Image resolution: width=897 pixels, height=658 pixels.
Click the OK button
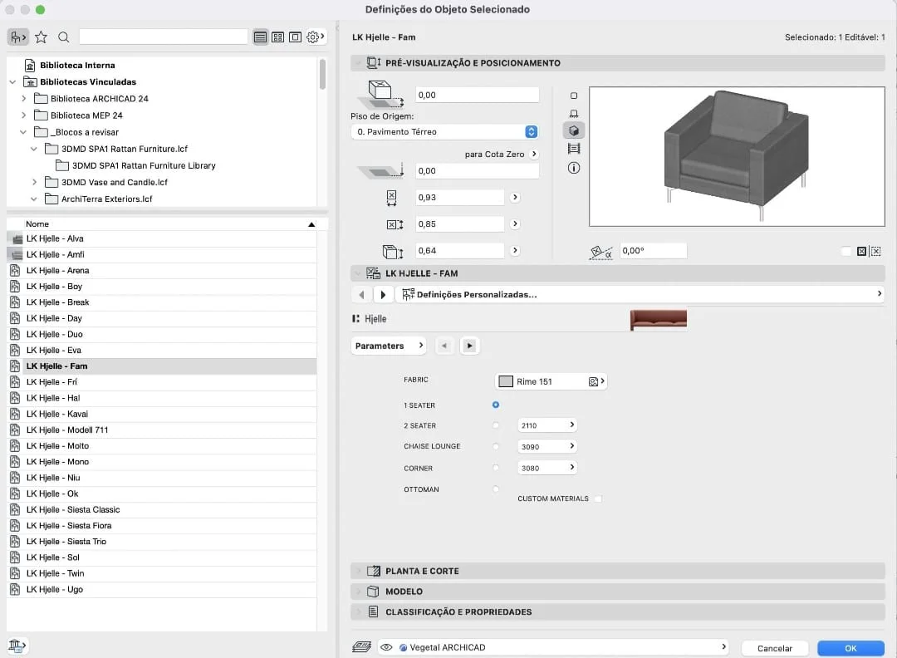pyautogui.click(x=850, y=648)
